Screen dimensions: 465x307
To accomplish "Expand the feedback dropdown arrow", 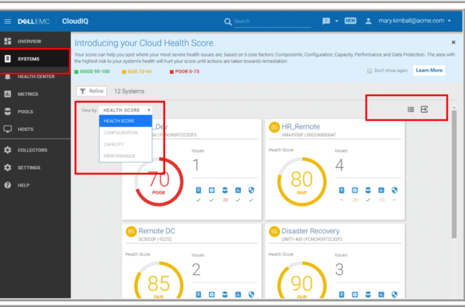I will pos(337,21).
